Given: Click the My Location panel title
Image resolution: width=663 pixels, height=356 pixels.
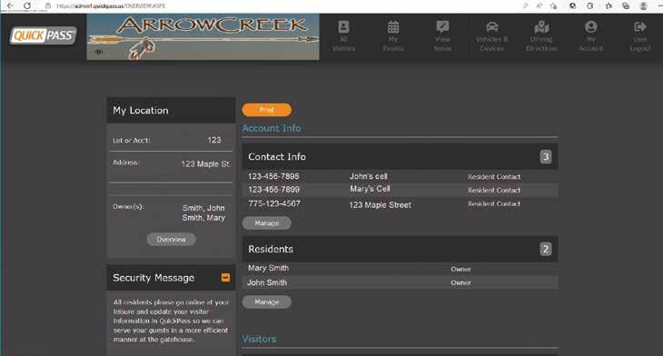Looking at the screenshot, I should 141,111.
